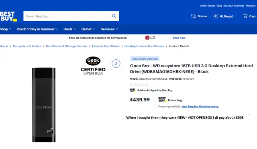Click the account avatar R icon
The width and height of the screenshot is (257, 149).
(216, 16)
